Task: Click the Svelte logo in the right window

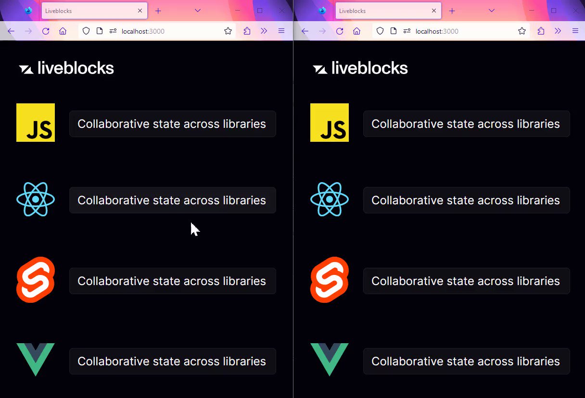Action: [x=330, y=280]
